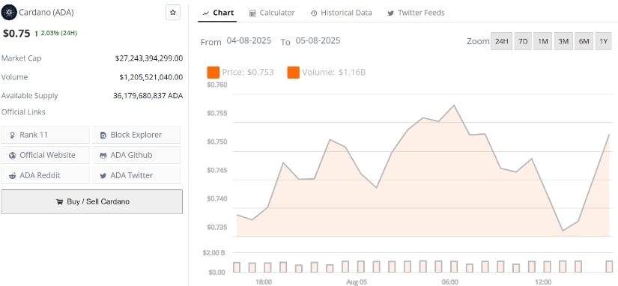The image size is (618, 286).
Task: Switch to Historical Data tab
Action: click(x=342, y=13)
